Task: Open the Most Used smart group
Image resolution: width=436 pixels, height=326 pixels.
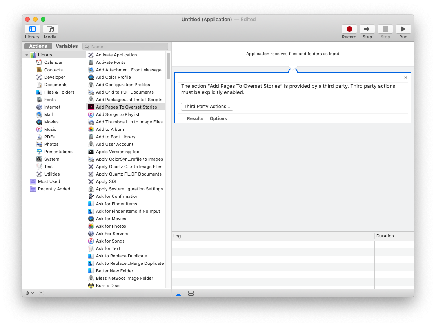Action: [49, 181]
